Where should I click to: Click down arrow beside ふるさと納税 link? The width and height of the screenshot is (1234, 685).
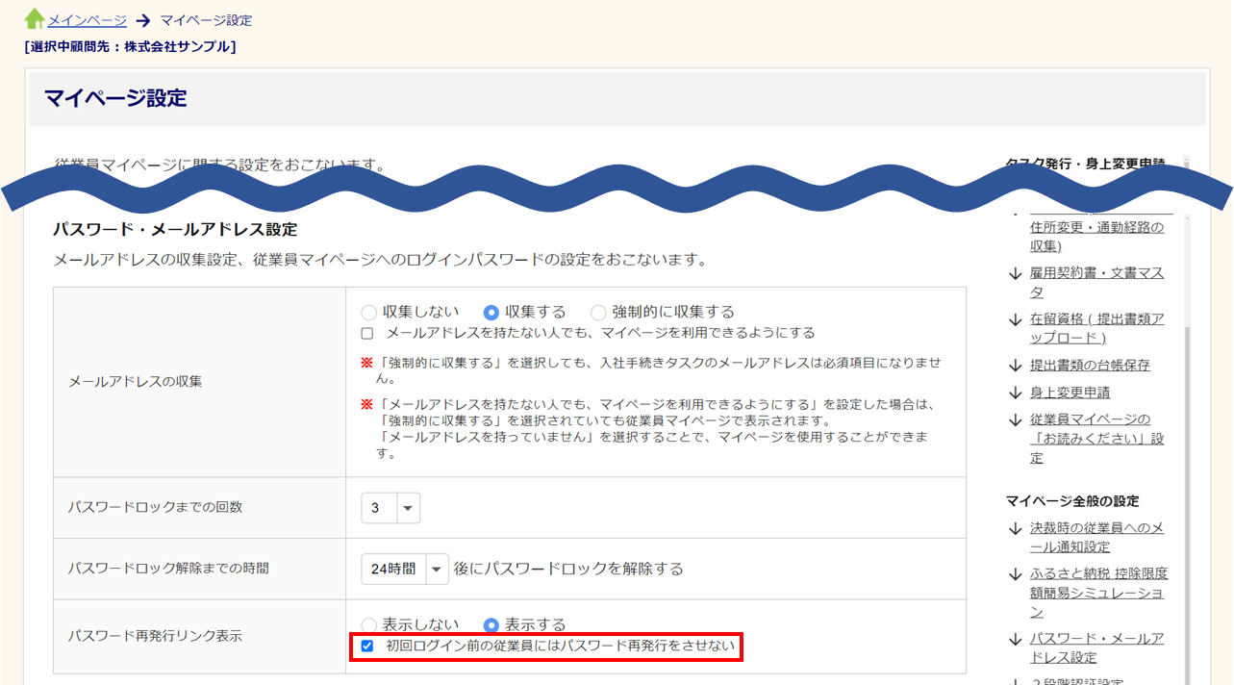[x=1015, y=574]
